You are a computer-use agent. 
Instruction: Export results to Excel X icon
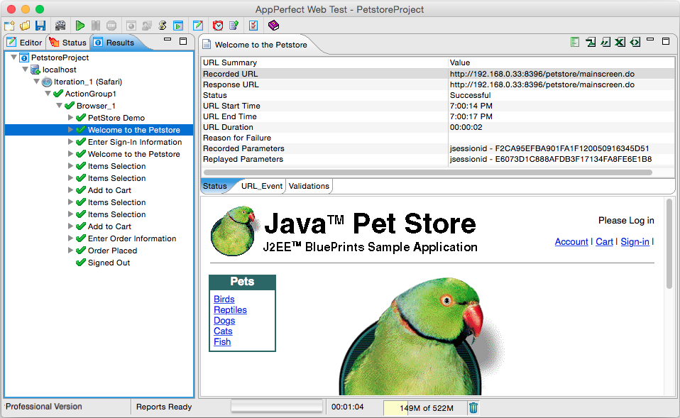pos(620,42)
